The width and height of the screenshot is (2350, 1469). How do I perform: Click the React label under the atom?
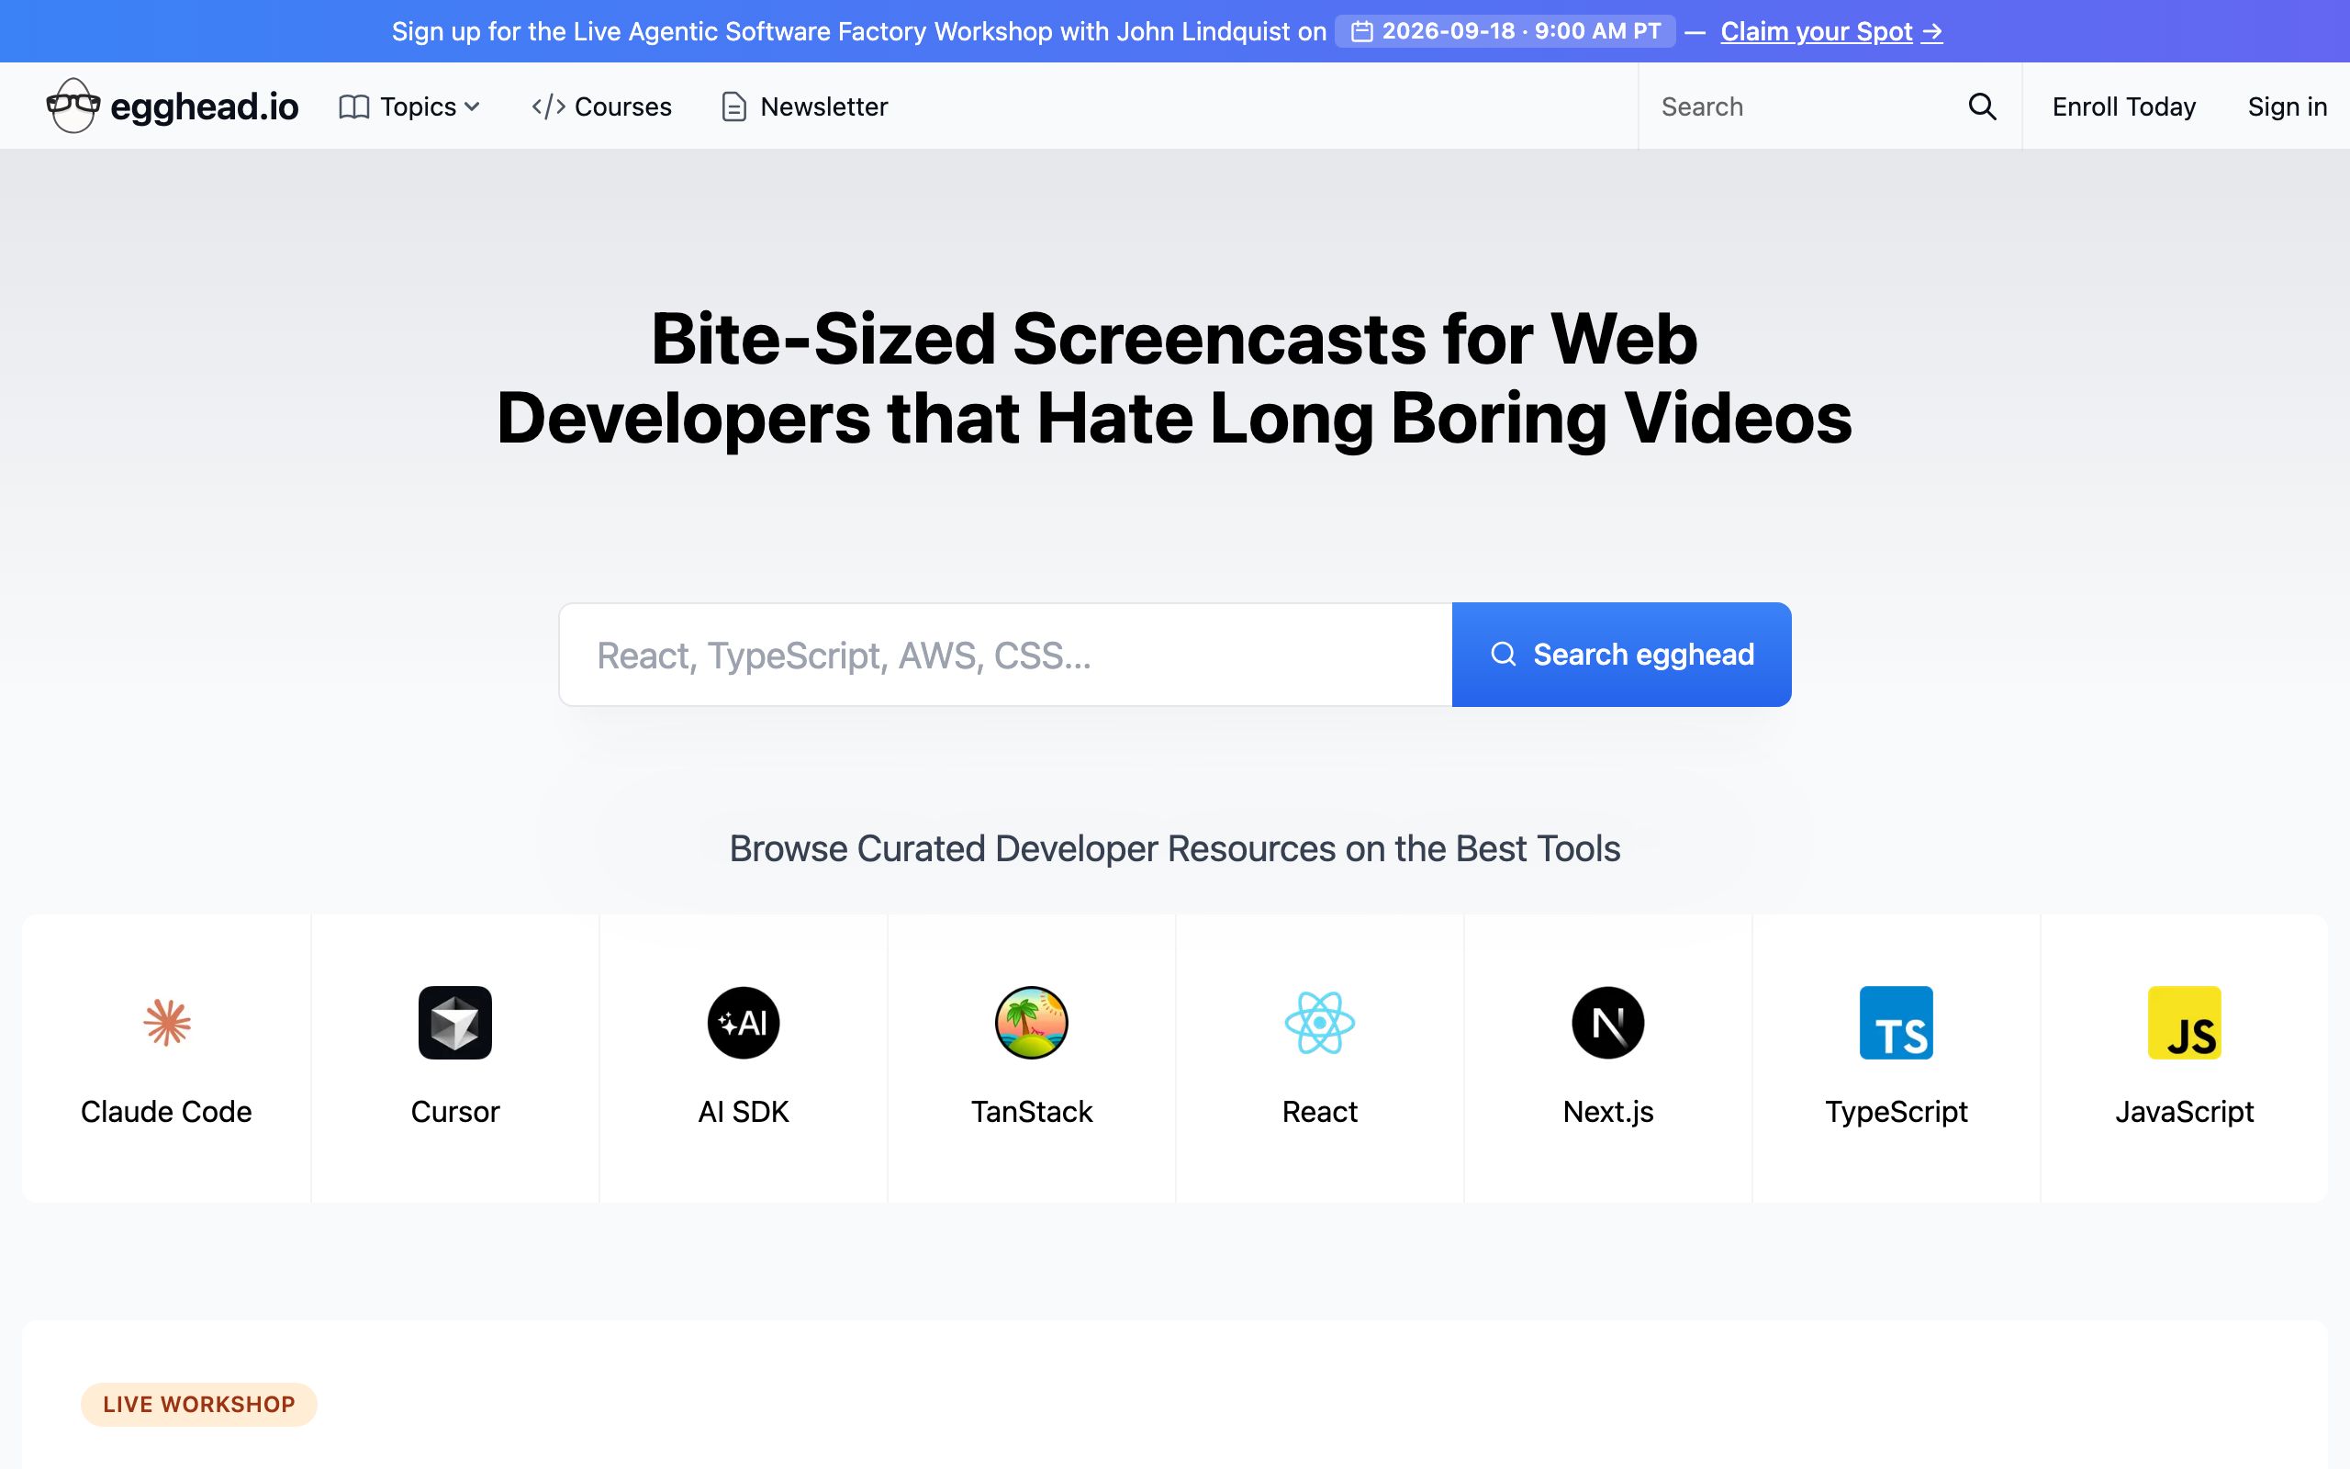(x=1319, y=1112)
